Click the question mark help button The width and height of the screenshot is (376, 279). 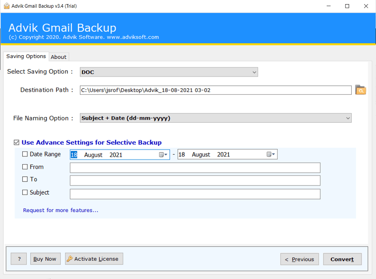(x=19, y=258)
